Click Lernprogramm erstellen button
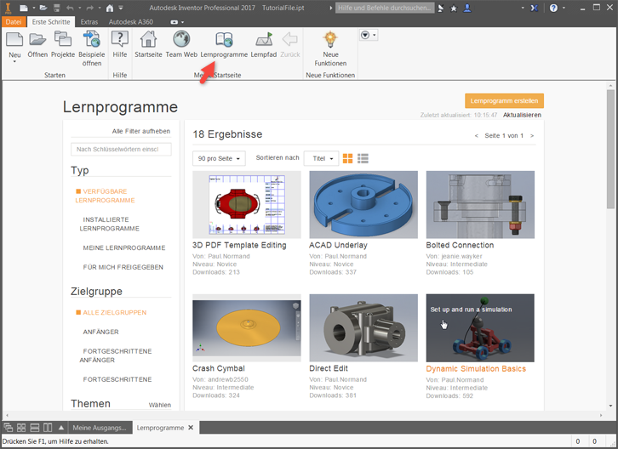This screenshot has width=618, height=449. (504, 101)
